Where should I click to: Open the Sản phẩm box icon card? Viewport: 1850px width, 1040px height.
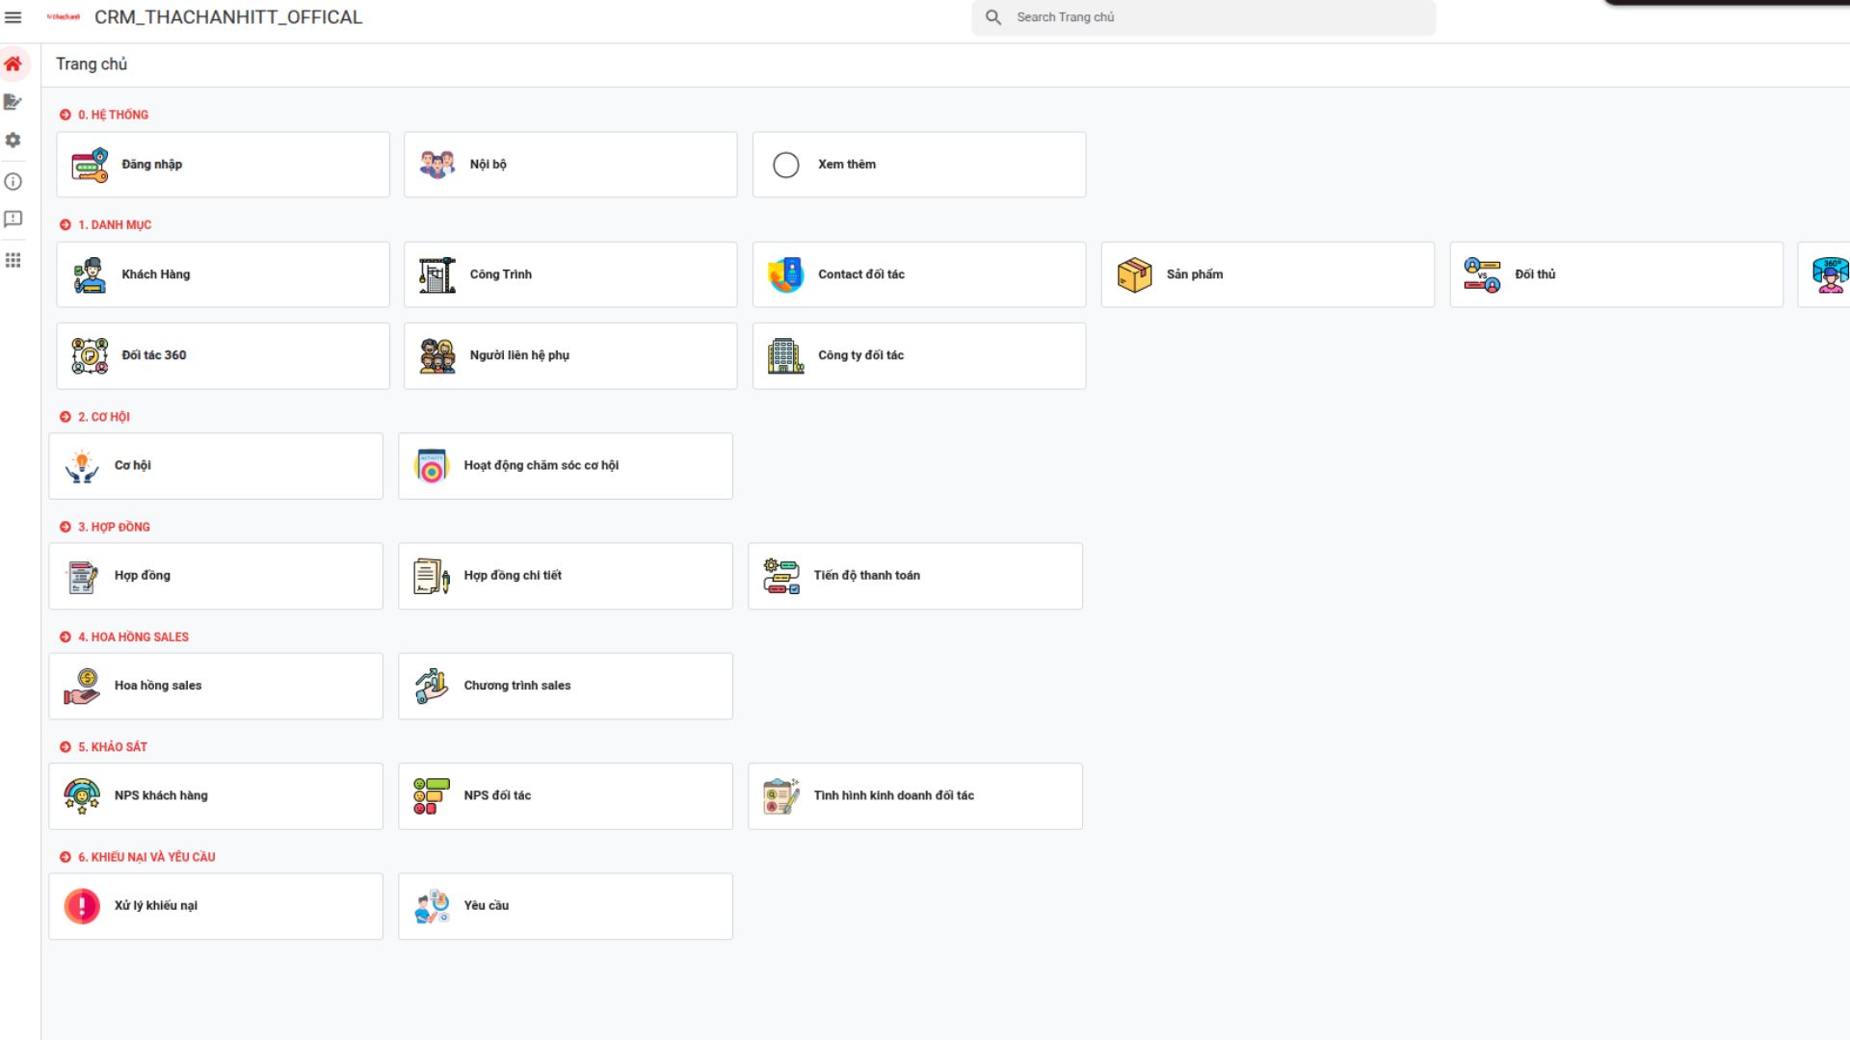click(1135, 274)
